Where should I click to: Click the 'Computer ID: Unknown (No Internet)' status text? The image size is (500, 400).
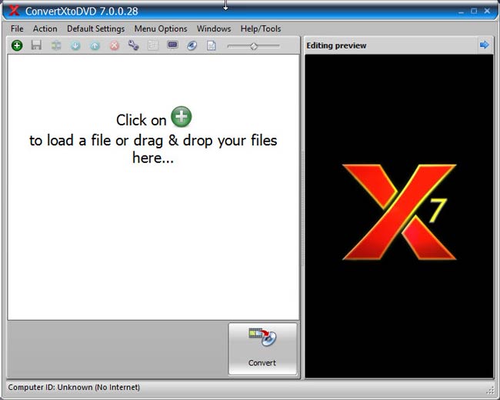pyautogui.click(x=74, y=387)
